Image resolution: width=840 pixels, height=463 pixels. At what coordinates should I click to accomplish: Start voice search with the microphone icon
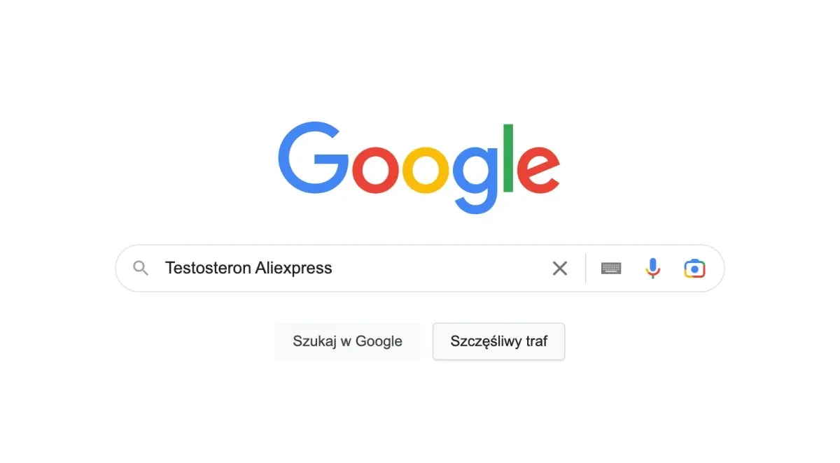652,268
